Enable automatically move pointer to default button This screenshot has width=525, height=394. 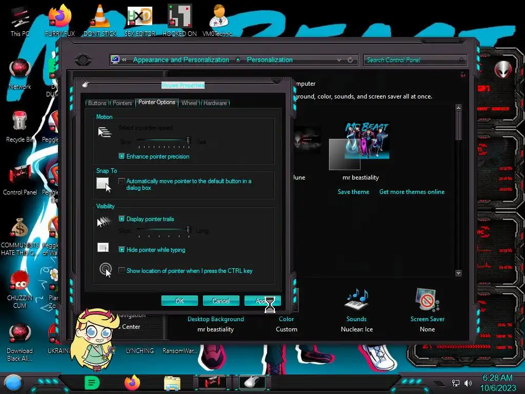pyautogui.click(x=122, y=181)
